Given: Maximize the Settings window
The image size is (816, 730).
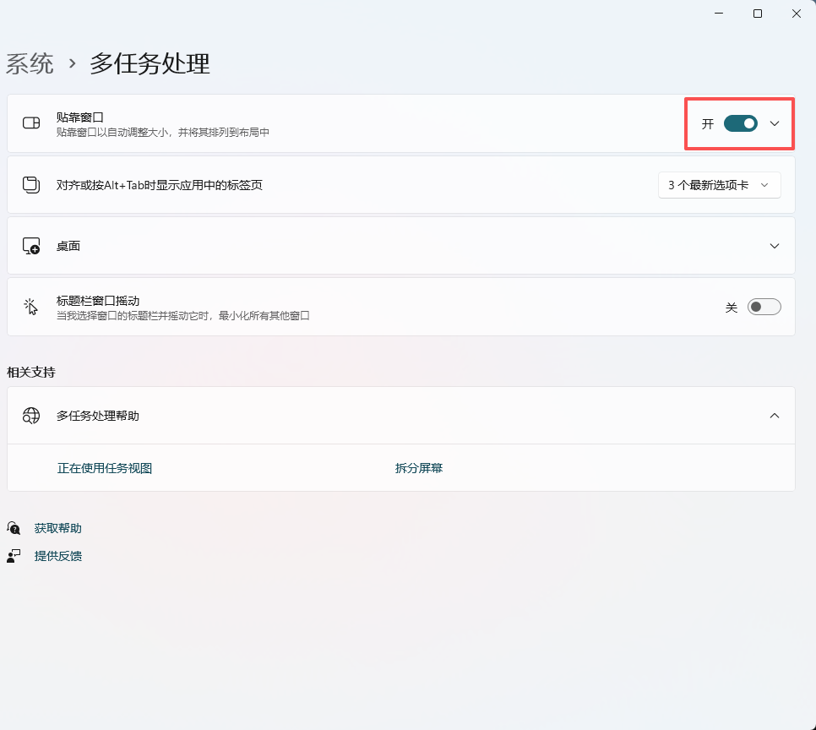Looking at the screenshot, I should 758,14.
